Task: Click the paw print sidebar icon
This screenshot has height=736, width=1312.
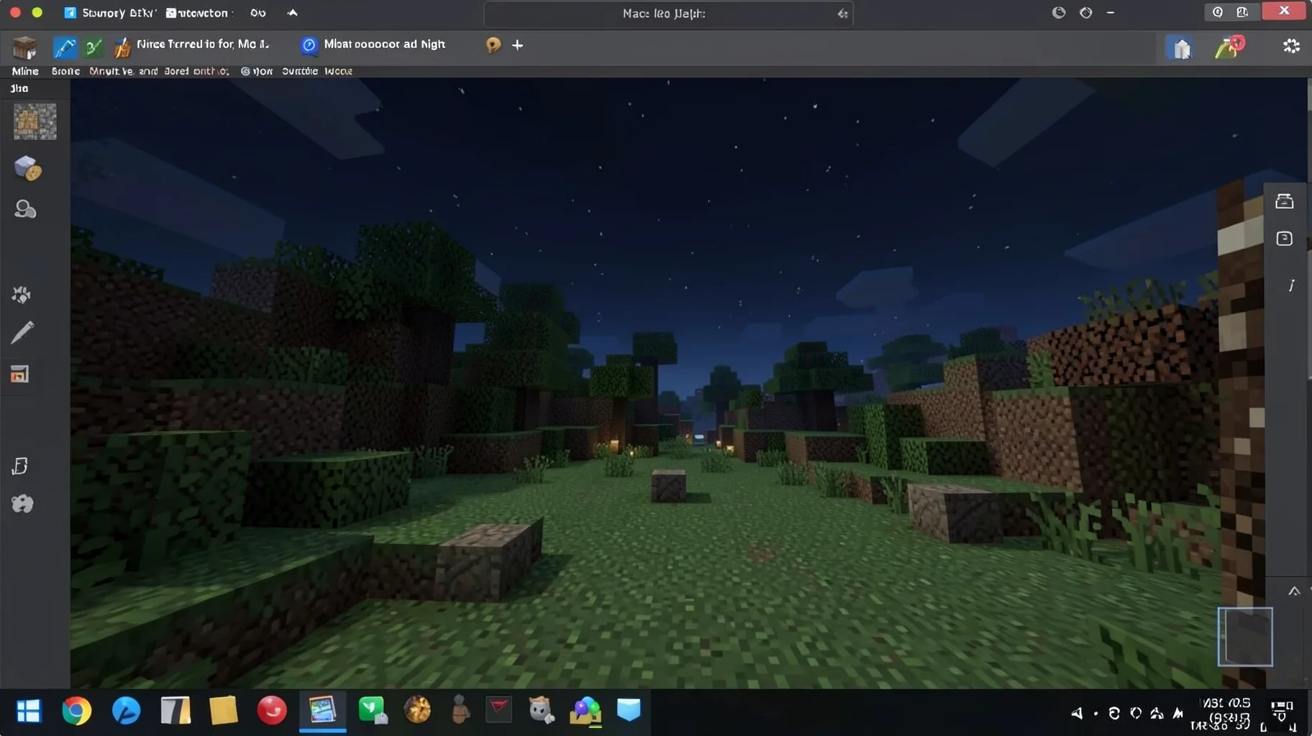Action: (22, 295)
